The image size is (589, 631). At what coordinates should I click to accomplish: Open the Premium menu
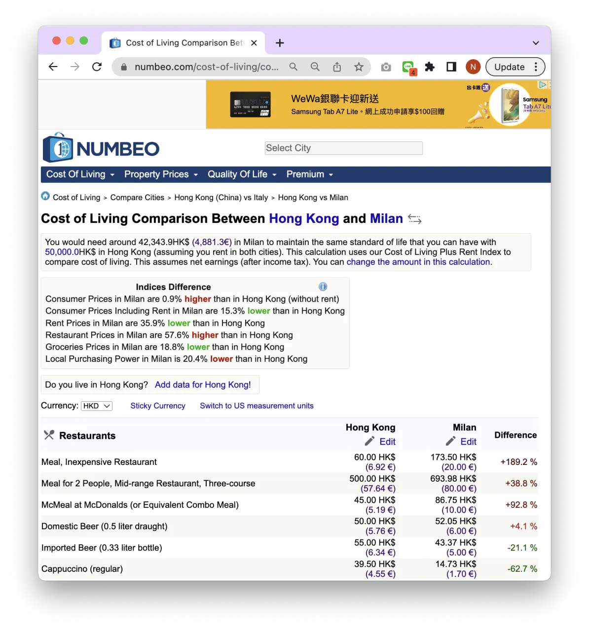310,175
